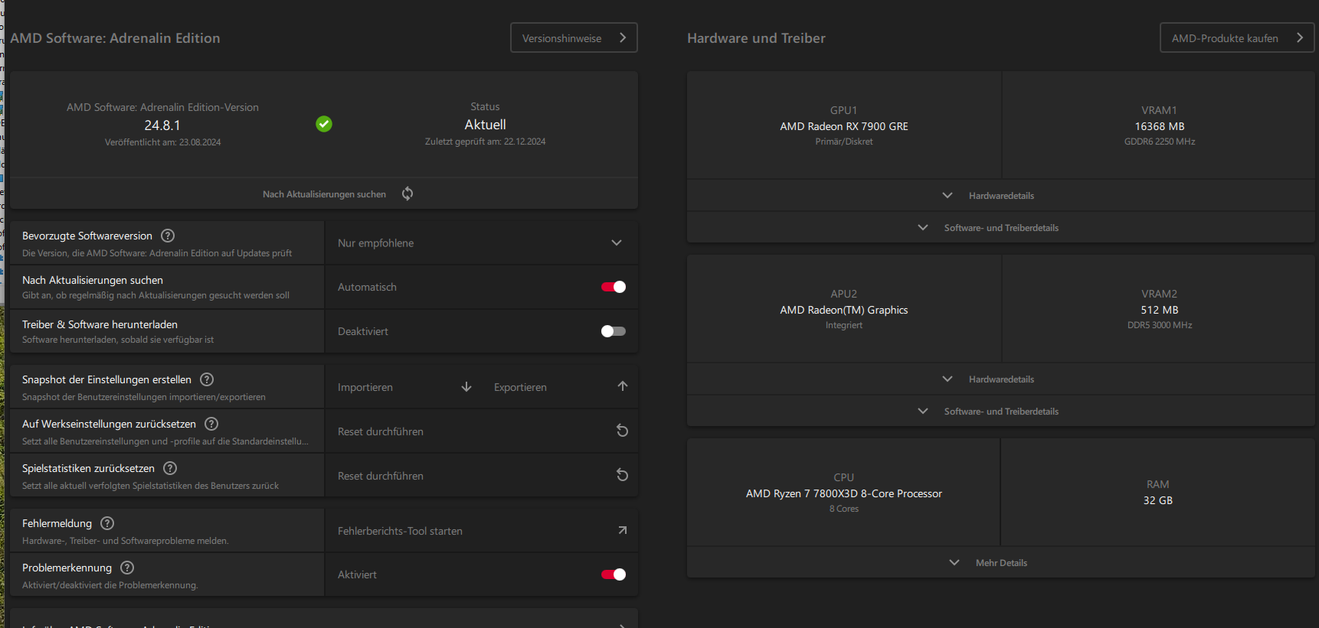This screenshot has width=1319, height=628.
Task: Click arrow icon in AMD-Produkte kaufen button
Action: pyautogui.click(x=1300, y=37)
